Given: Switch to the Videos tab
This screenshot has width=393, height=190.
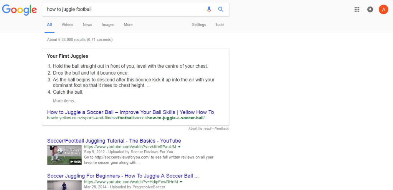Looking at the screenshot, I should [x=68, y=25].
